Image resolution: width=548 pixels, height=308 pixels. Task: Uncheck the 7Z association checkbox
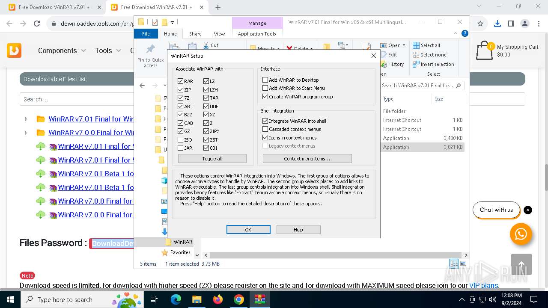tap(181, 98)
